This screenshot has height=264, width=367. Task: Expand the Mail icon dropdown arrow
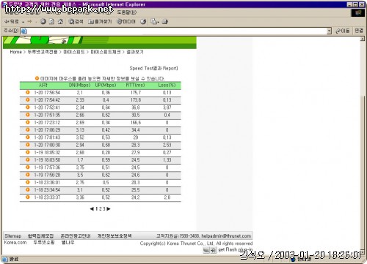pyautogui.click(x=159, y=22)
